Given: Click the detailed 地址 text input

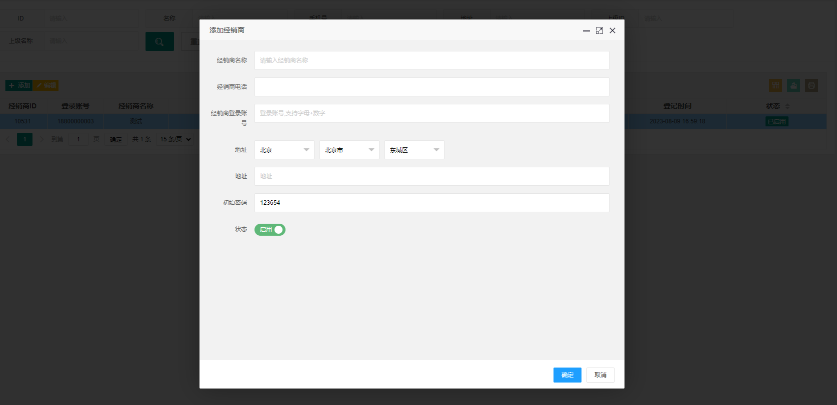Looking at the screenshot, I should pos(432,176).
